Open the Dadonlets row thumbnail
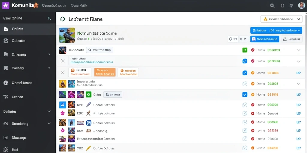Image resolution: width=307 pixels, height=153 pixels. pyautogui.click(x=63, y=50)
